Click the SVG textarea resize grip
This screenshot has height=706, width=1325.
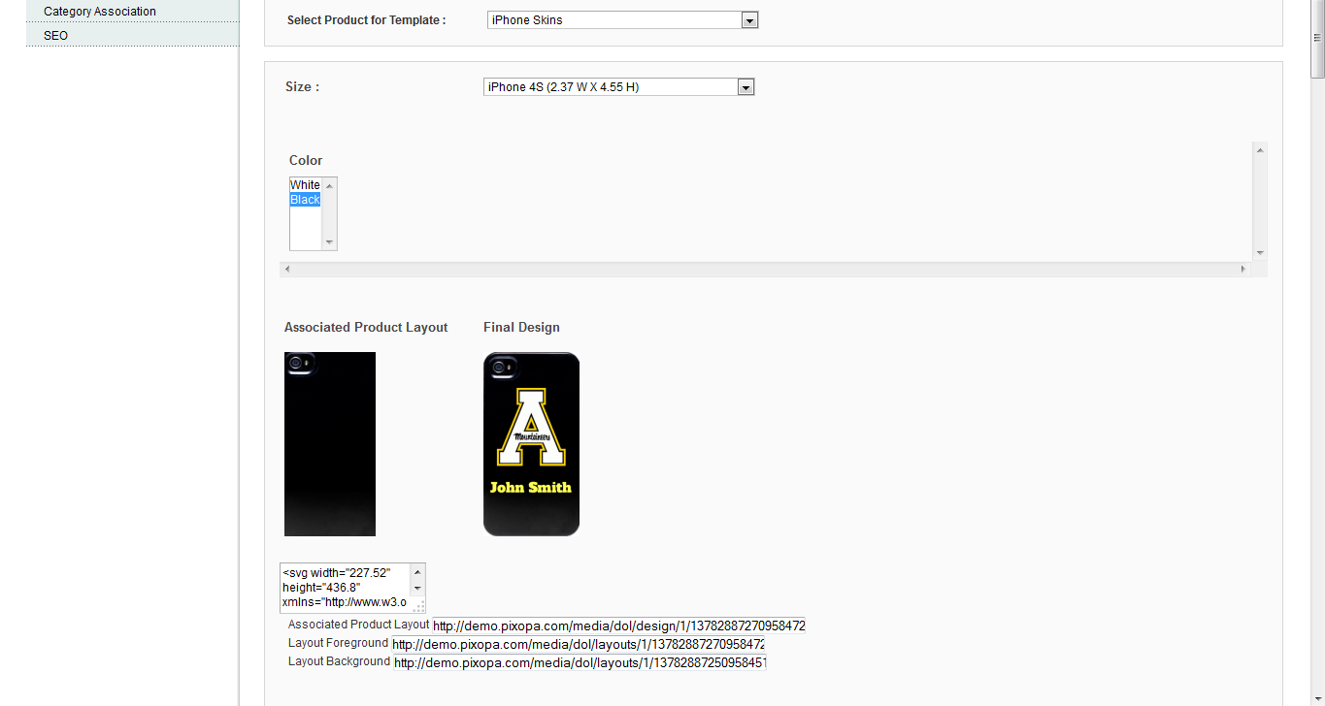(x=418, y=605)
